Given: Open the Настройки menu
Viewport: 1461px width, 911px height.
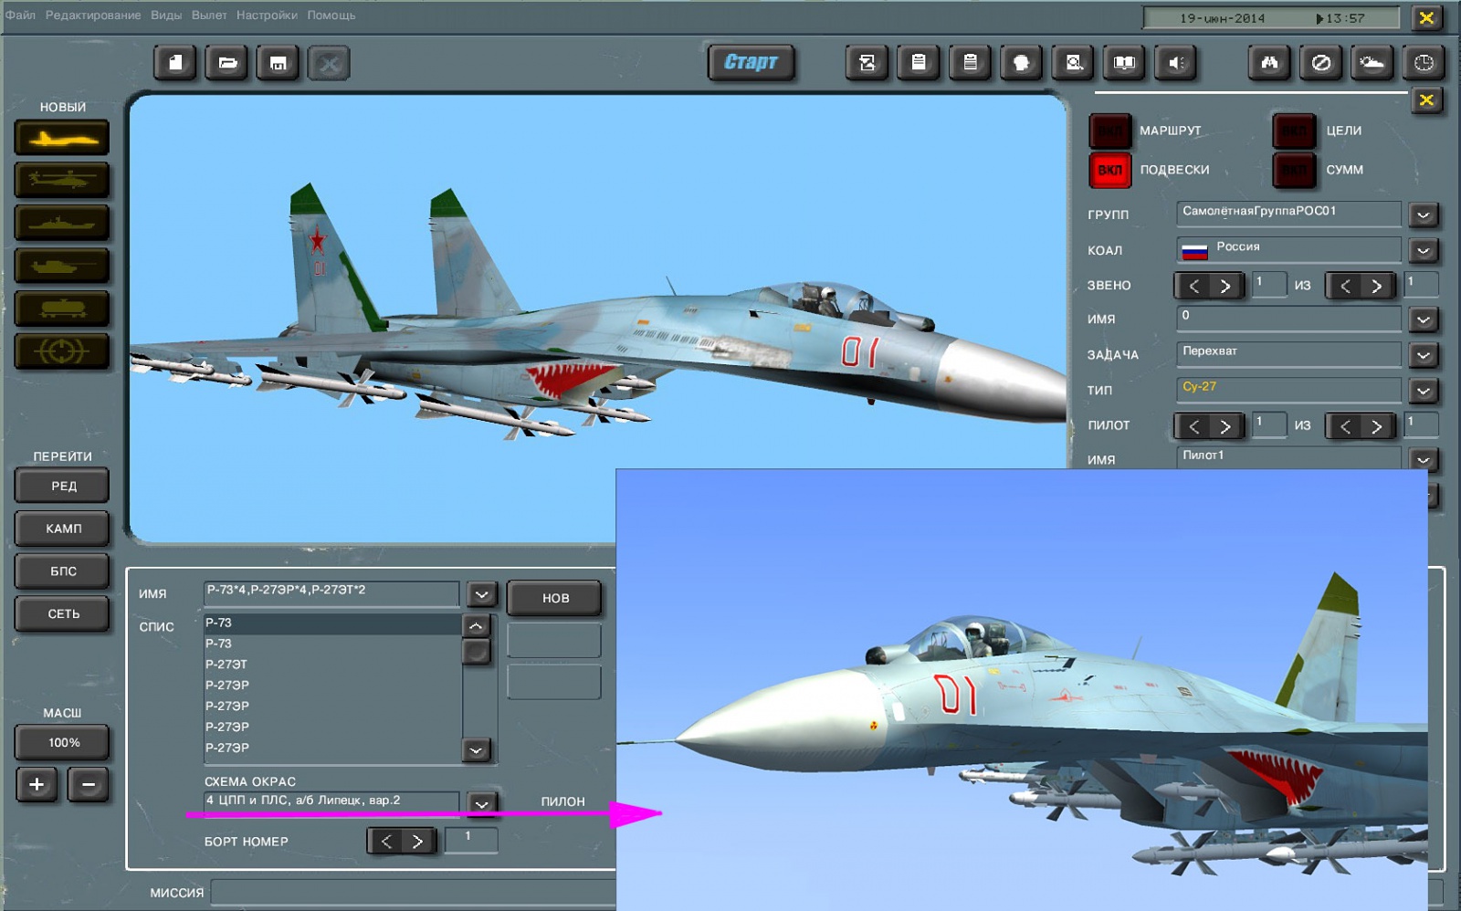Looking at the screenshot, I should [267, 16].
